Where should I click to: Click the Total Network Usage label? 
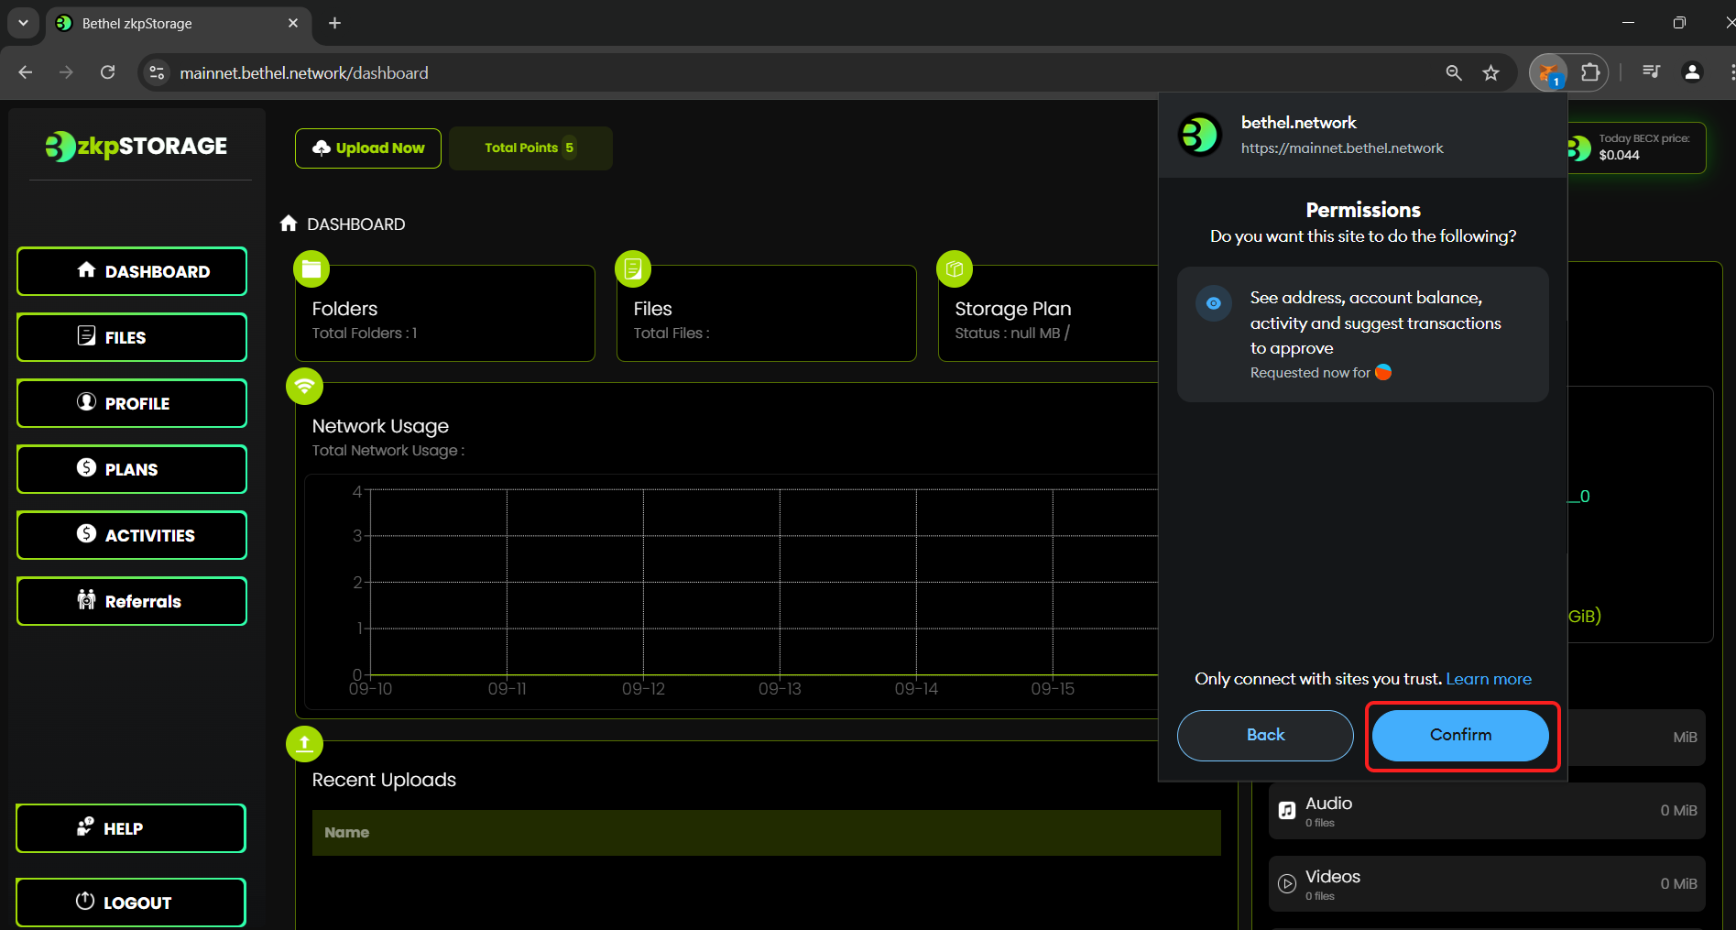click(388, 451)
